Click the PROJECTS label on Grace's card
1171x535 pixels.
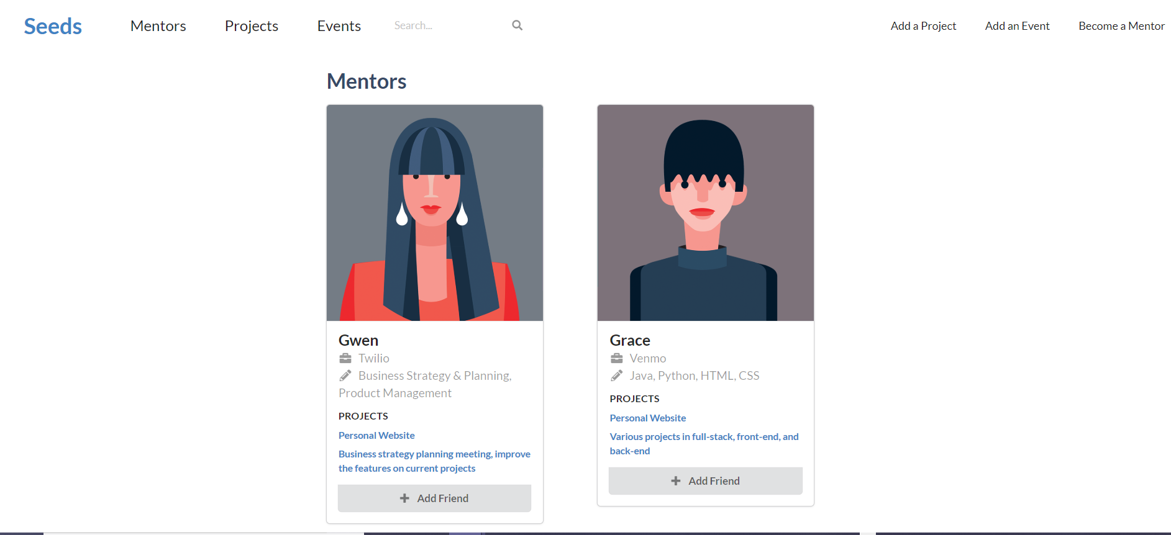tap(634, 398)
